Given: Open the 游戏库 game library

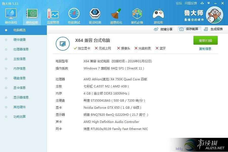Looking at the screenshot, I should [158, 15].
